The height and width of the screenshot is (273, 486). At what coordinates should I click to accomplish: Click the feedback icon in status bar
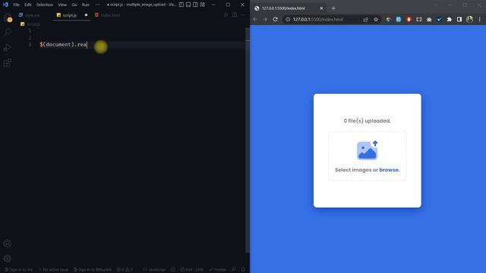[234, 270]
